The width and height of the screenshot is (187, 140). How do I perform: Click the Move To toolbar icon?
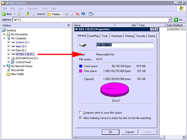click(66, 14)
